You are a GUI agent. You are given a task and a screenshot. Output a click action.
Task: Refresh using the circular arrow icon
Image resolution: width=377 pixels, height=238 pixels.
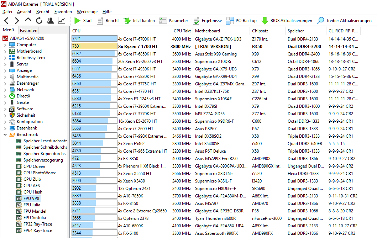[x=39, y=21]
